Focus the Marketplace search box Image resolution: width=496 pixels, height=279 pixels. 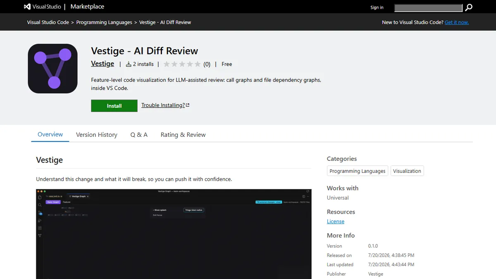tap(428, 7)
